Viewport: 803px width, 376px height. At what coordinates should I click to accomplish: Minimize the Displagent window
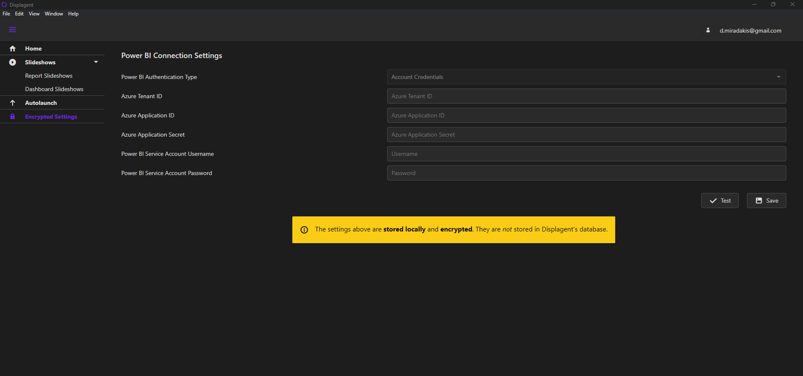pos(754,5)
